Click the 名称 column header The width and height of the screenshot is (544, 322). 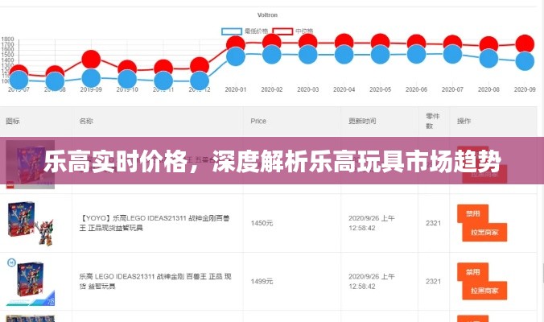(86, 121)
